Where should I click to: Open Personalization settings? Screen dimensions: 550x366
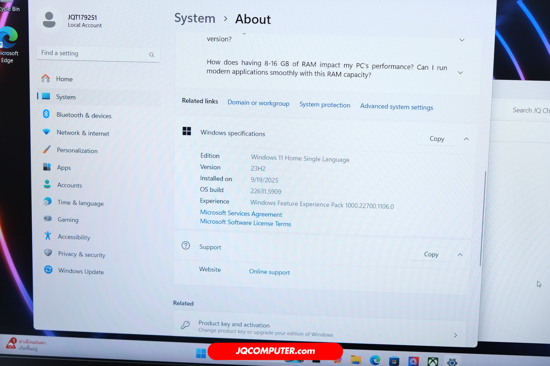tap(77, 150)
